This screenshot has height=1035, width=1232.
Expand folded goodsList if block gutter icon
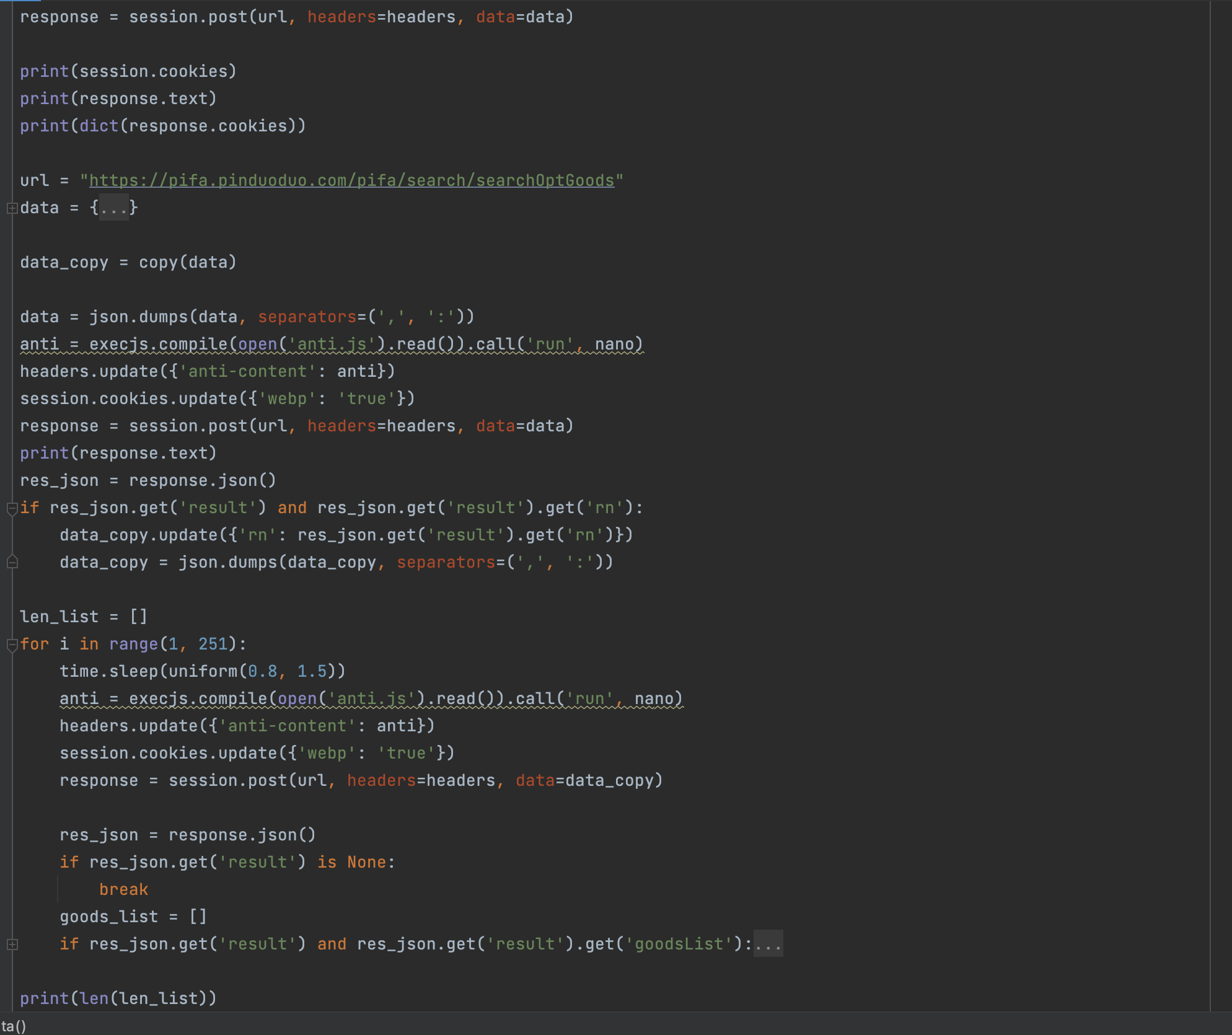coord(12,945)
